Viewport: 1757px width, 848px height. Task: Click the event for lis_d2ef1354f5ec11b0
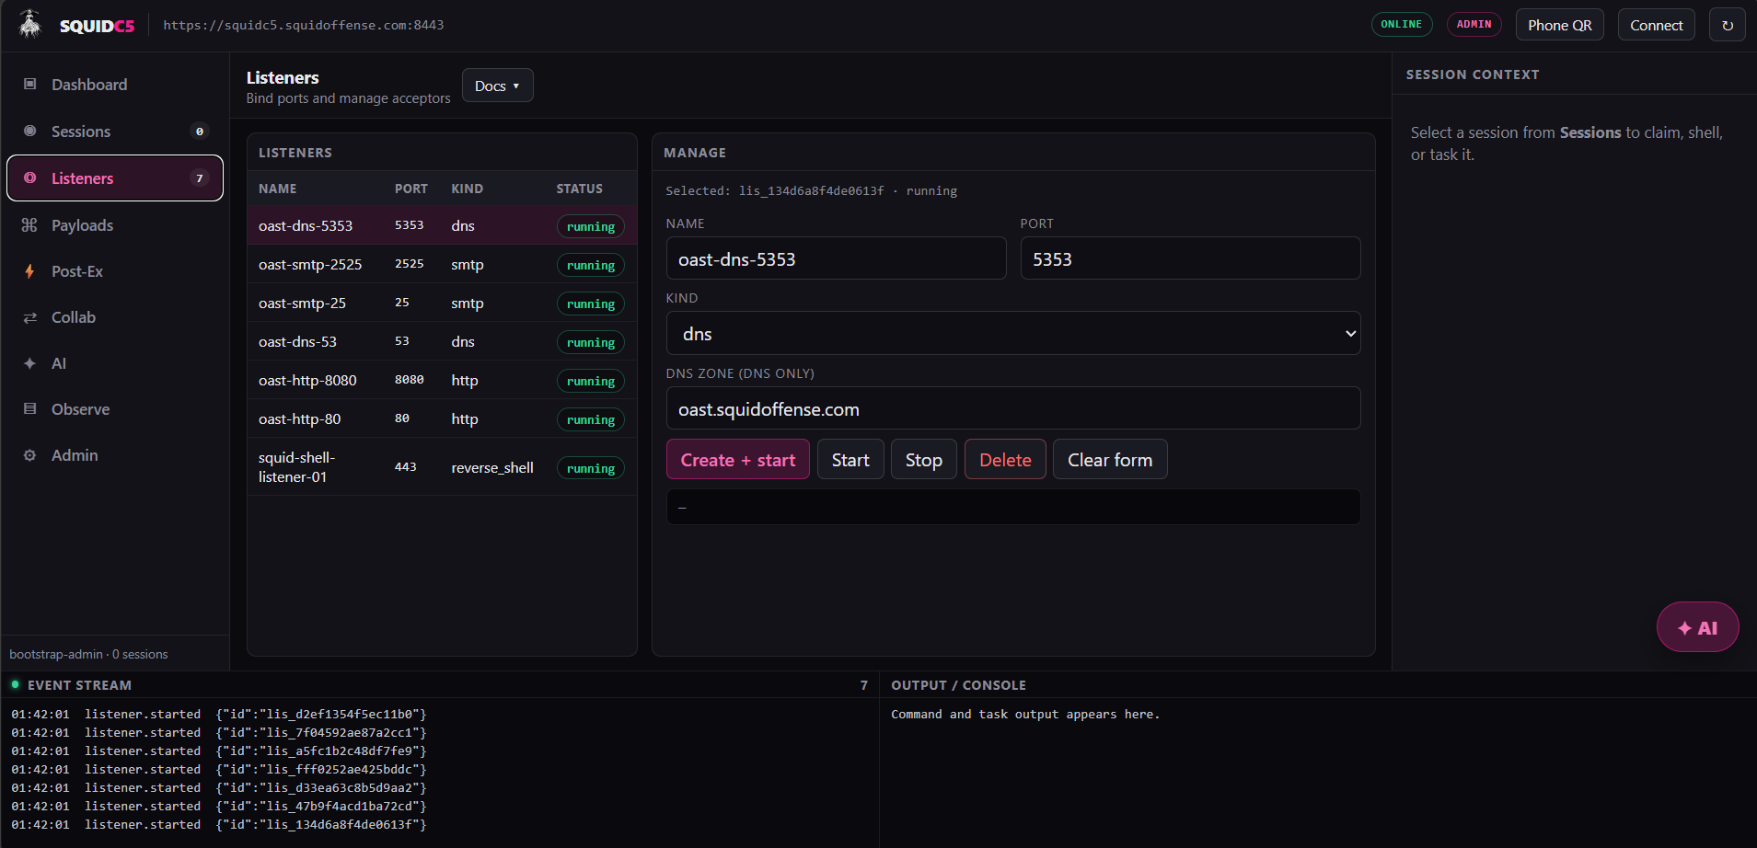pos(219,714)
